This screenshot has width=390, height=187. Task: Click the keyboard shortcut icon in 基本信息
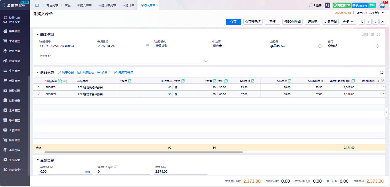pos(364,34)
